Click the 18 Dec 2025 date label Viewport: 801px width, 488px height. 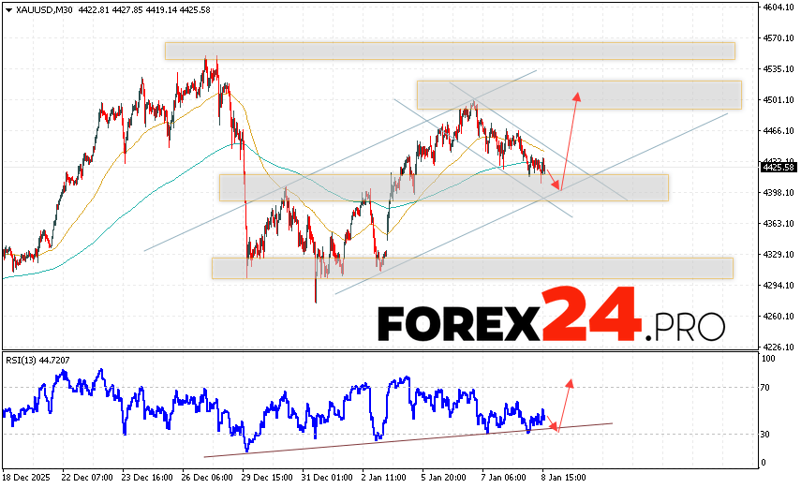tap(26, 478)
